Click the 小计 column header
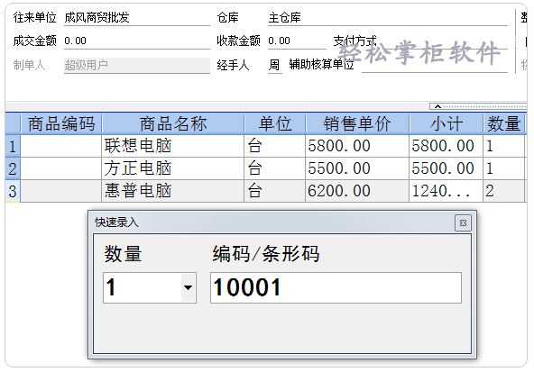534x372 pixels. pos(447,123)
